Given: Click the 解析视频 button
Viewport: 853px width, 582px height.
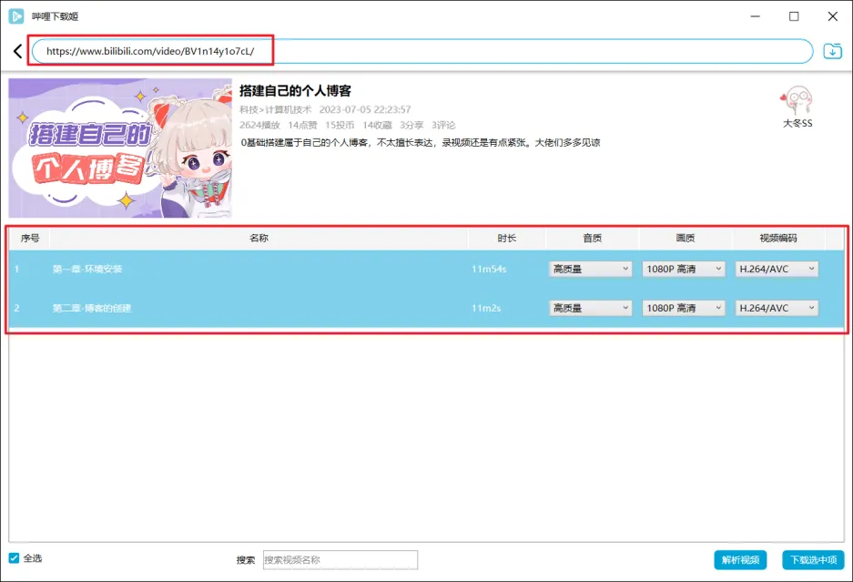Looking at the screenshot, I should tap(739, 560).
